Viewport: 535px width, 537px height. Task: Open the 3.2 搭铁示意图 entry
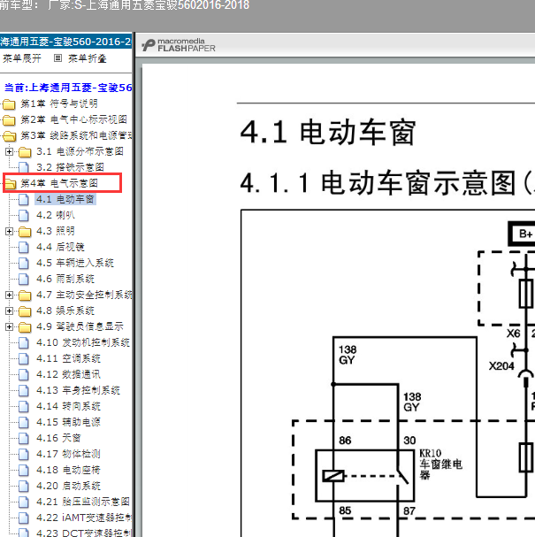(x=70, y=167)
